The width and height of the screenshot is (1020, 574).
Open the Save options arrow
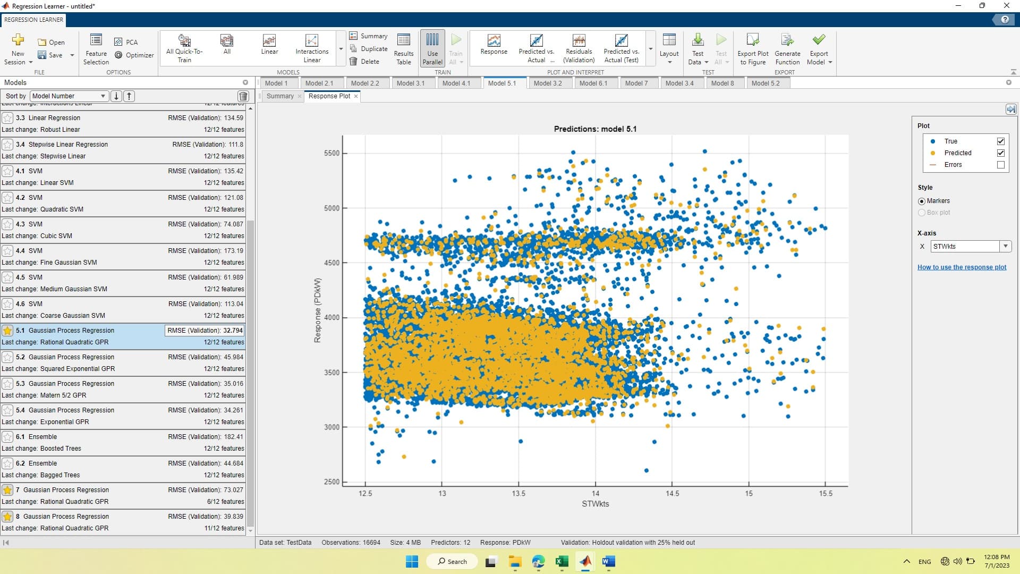tap(72, 55)
